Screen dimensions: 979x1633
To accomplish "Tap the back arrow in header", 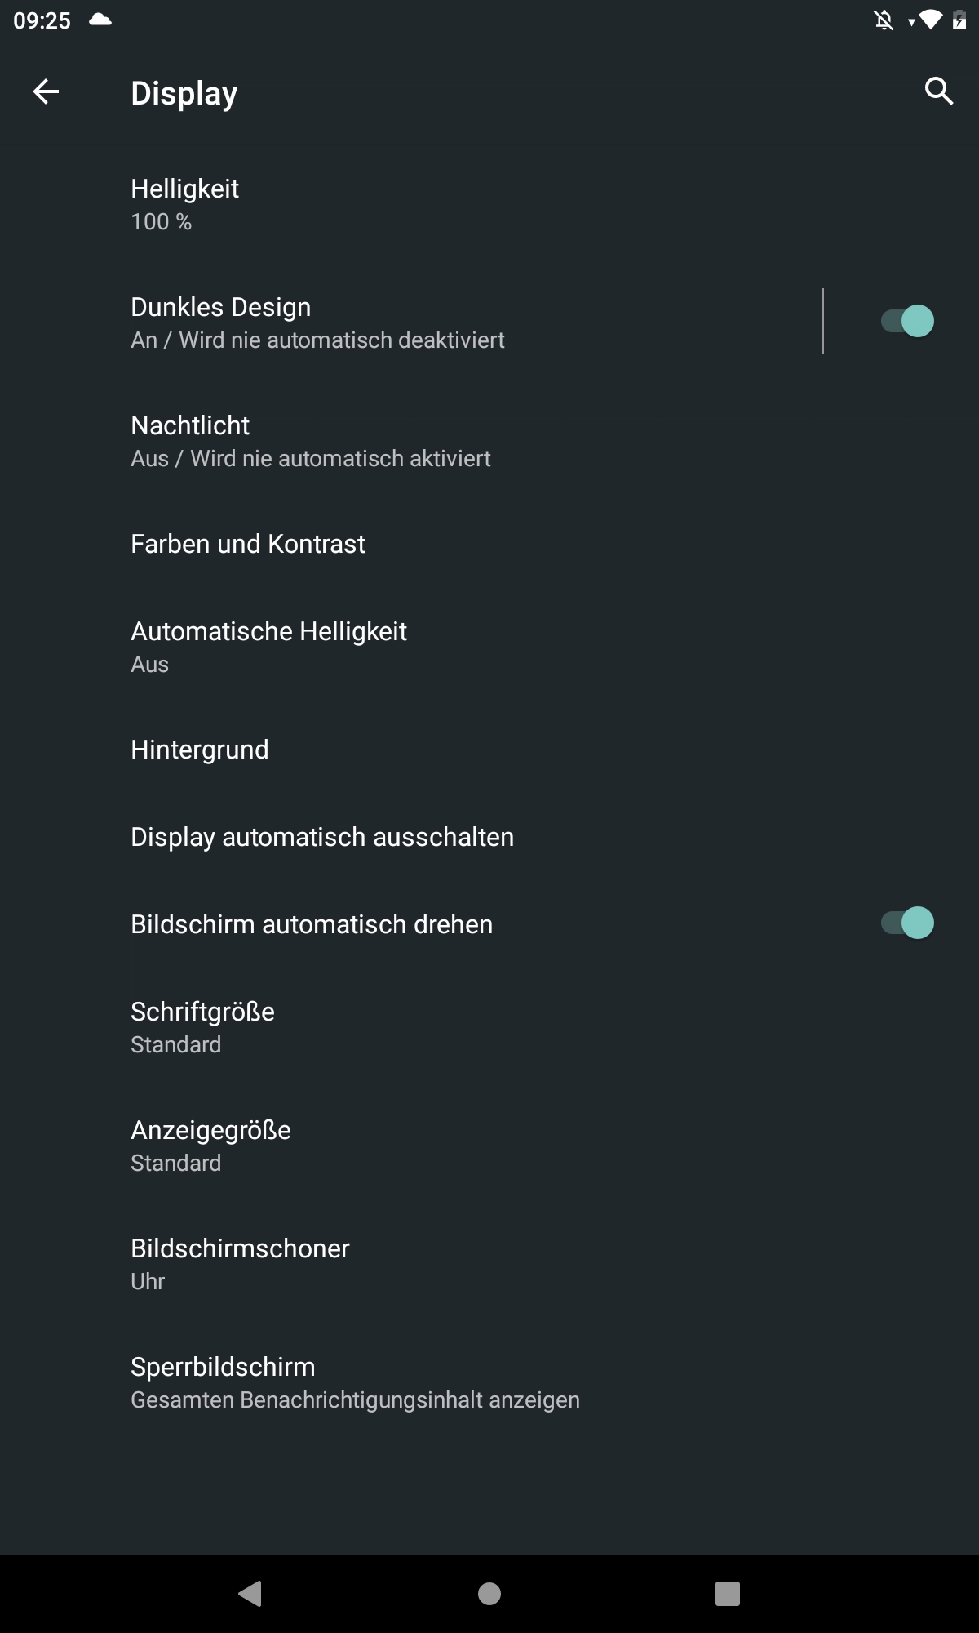I will tap(46, 91).
